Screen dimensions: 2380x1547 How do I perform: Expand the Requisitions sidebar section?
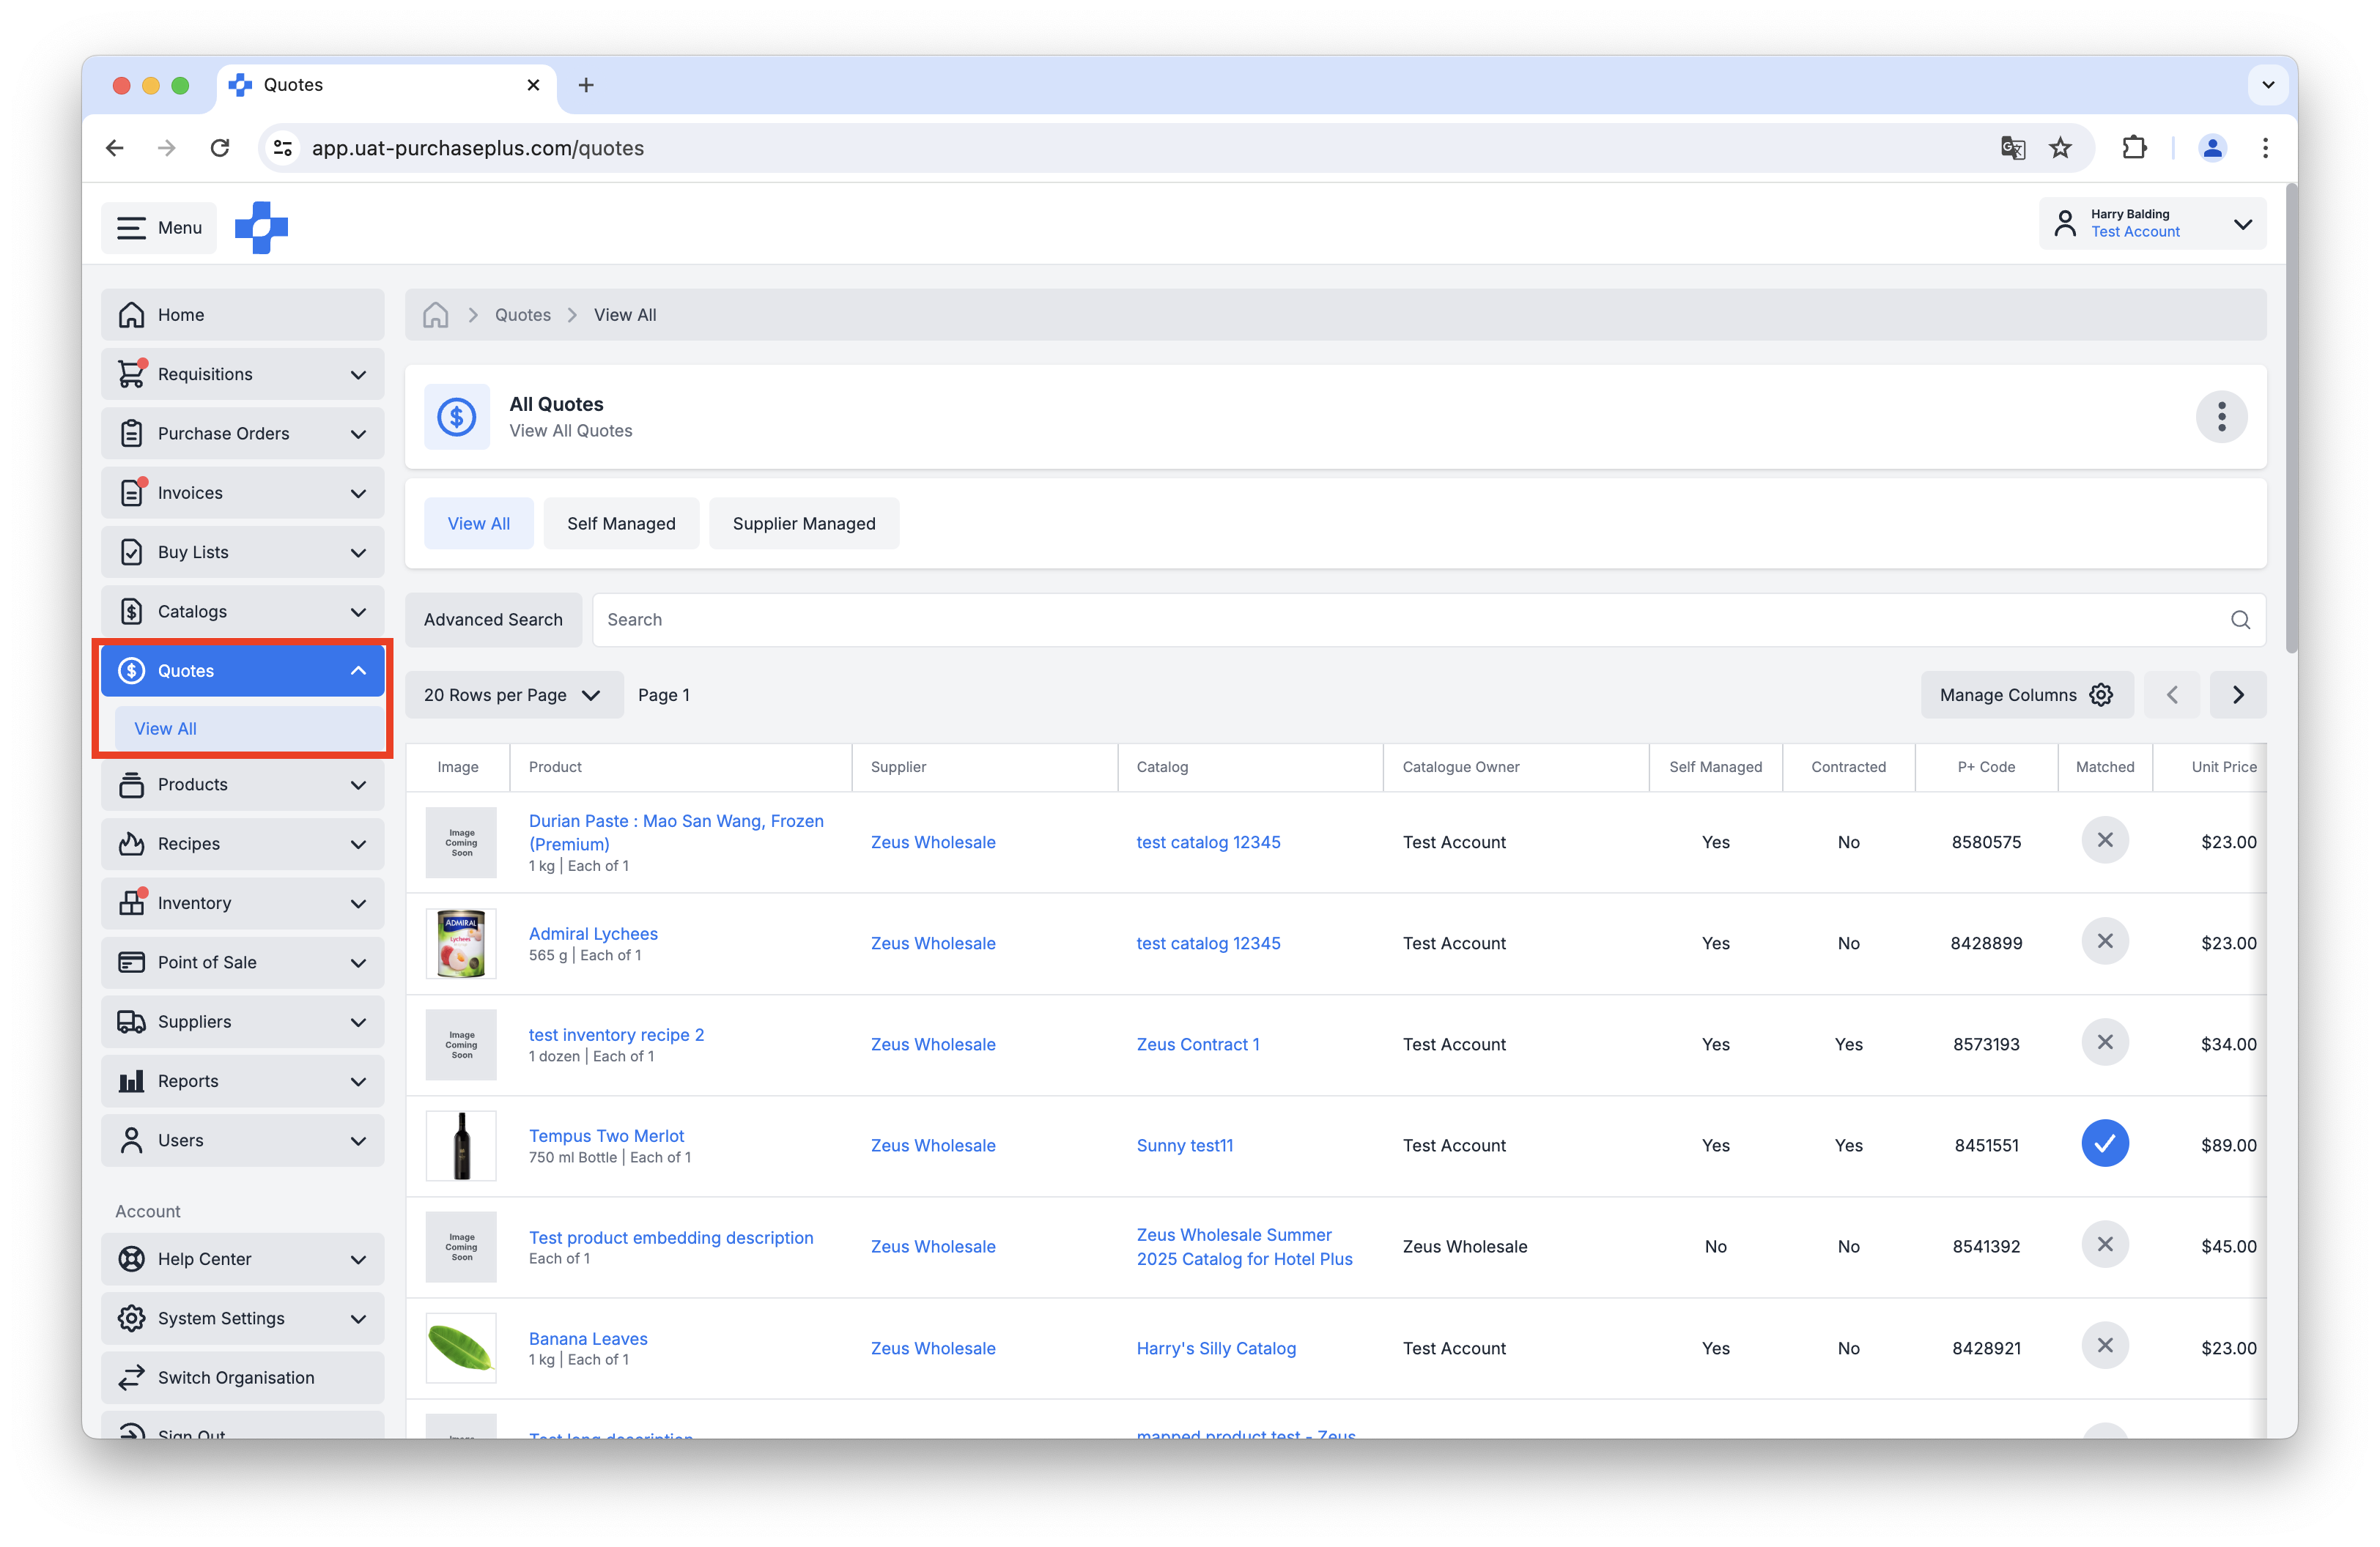[x=243, y=374]
